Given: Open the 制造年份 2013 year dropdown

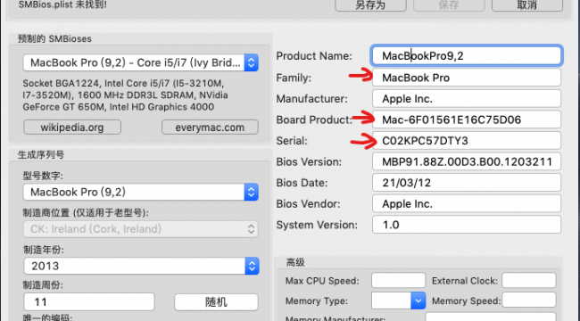Looking at the screenshot, I should (141, 266).
